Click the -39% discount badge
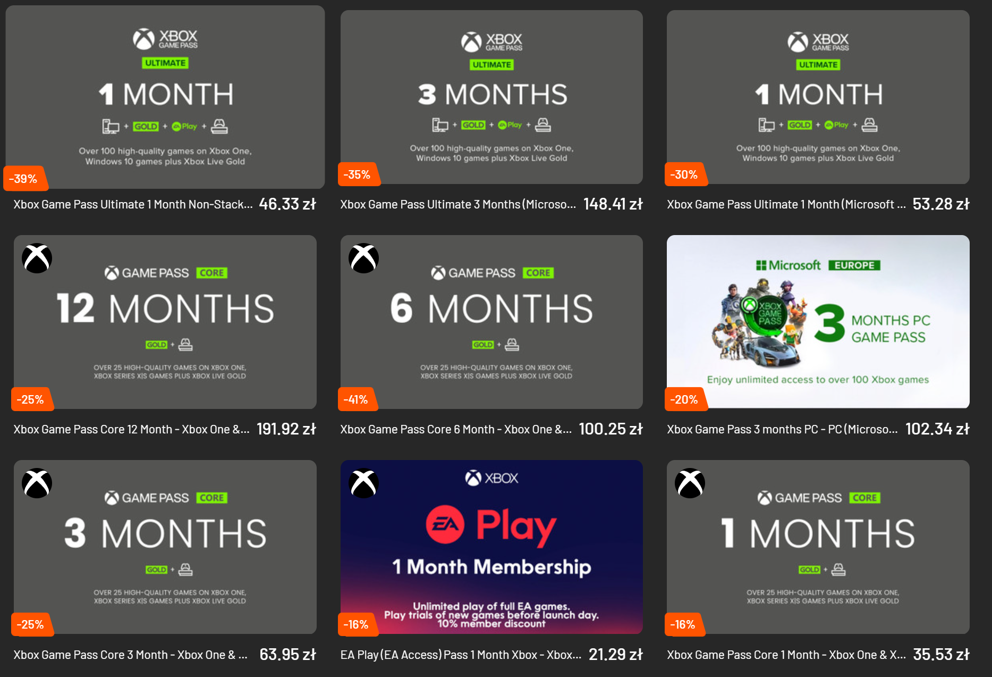Image resolution: width=992 pixels, height=677 pixels. pos(24,179)
